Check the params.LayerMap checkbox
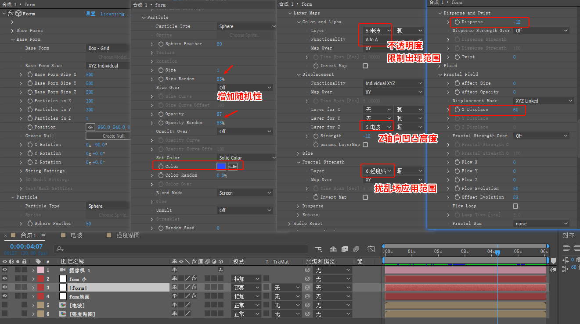Image resolution: width=580 pixels, height=324 pixels. (365, 145)
